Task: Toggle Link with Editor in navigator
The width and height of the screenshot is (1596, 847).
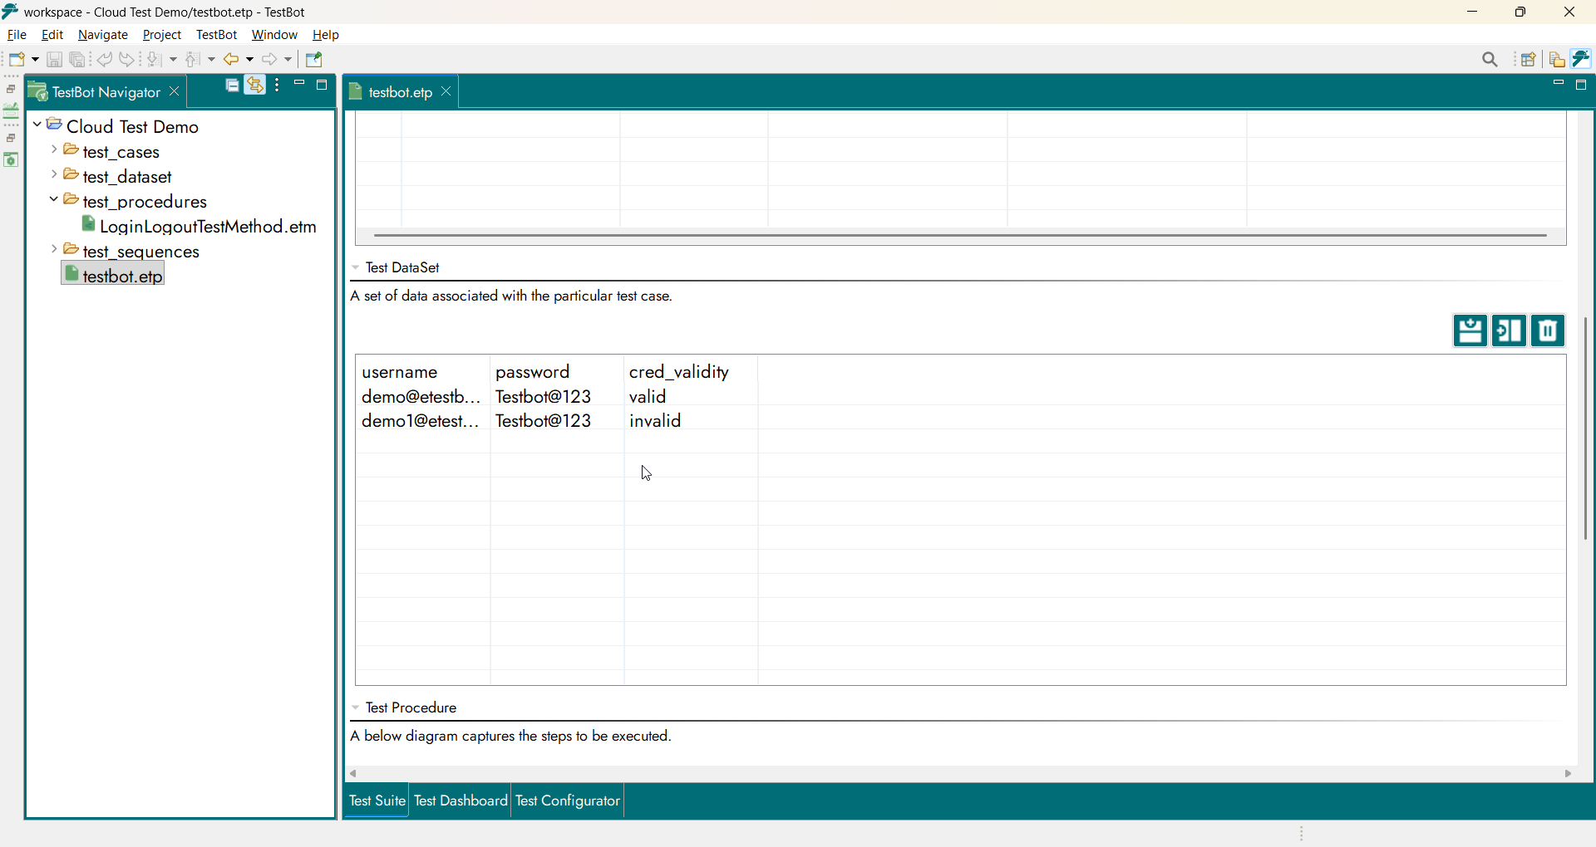Action: tap(255, 86)
